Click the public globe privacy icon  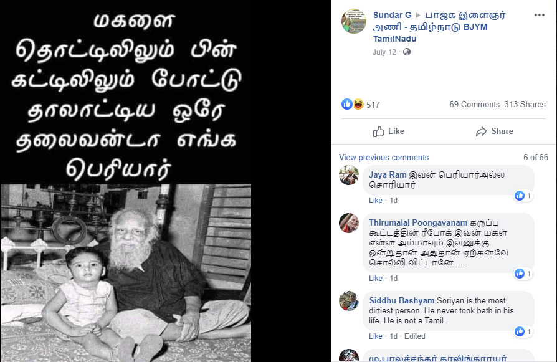tap(407, 52)
